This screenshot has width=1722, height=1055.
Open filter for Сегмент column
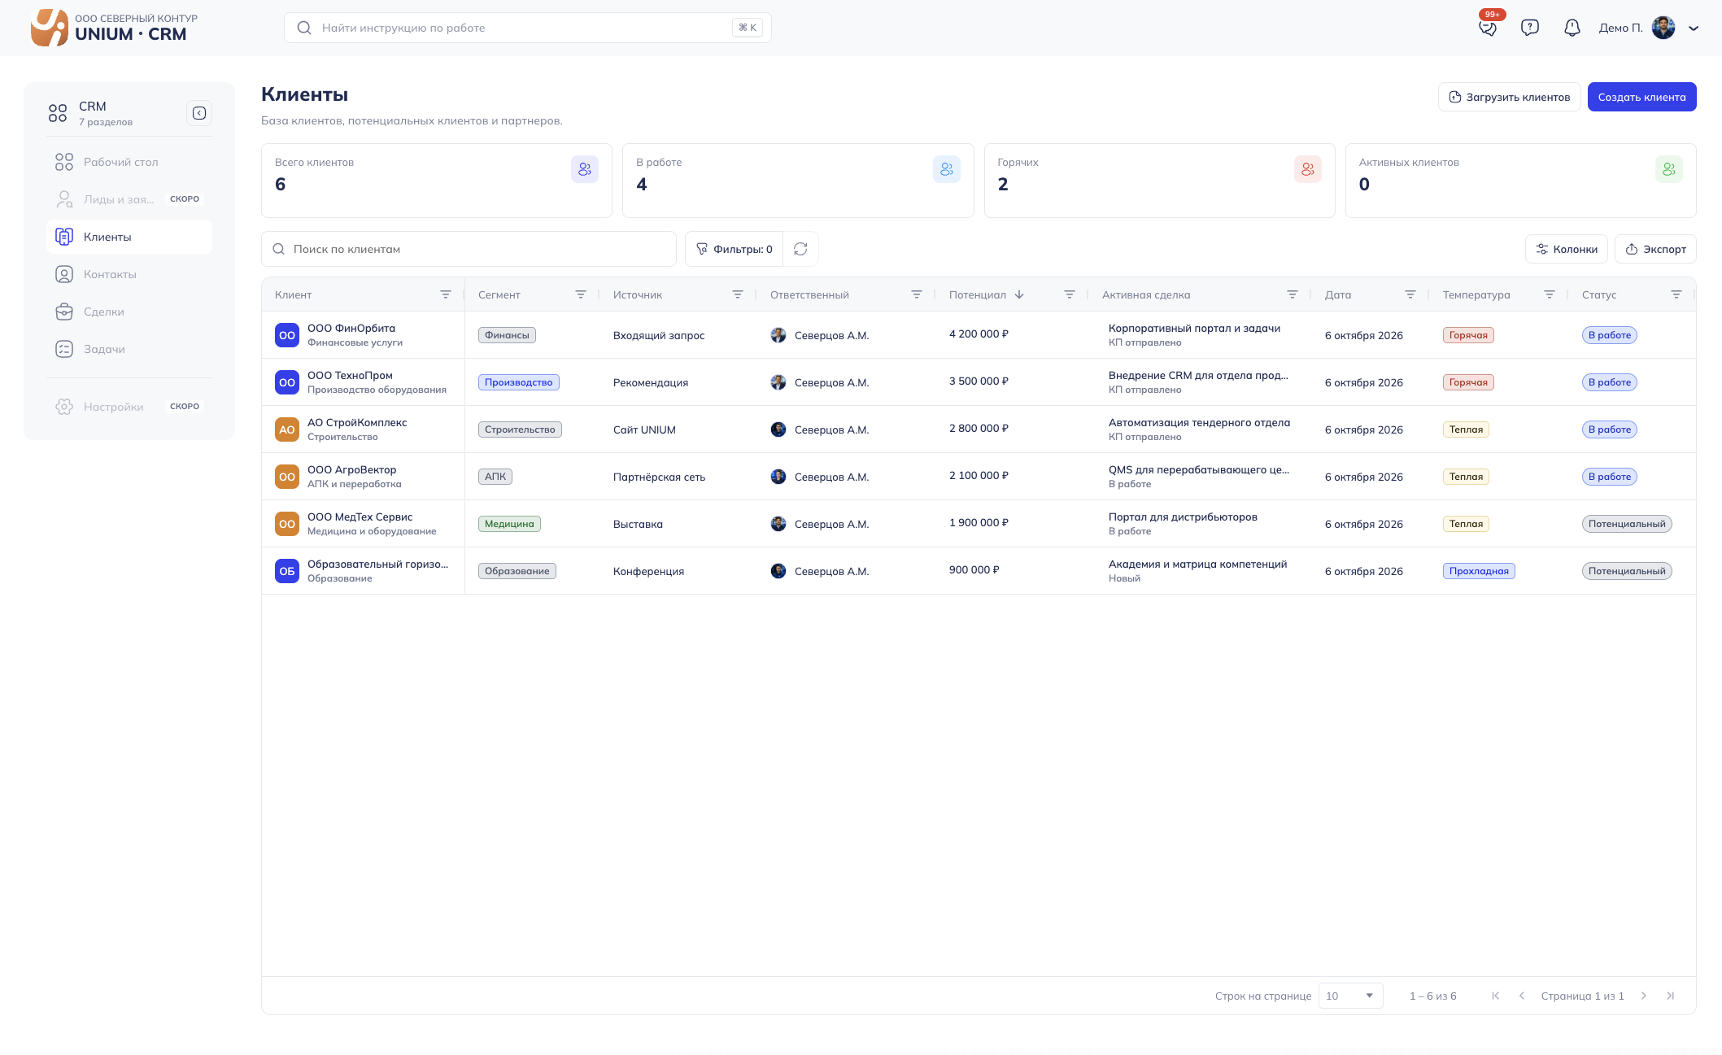pyautogui.click(x=581, y=294)
